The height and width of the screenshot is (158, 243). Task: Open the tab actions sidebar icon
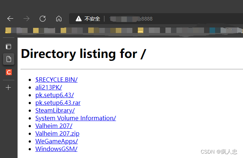click(8, 47)
